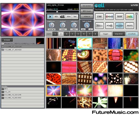Toggle REV reverse playback
This screenshot has height=117, width=139.
click(56, 17)
